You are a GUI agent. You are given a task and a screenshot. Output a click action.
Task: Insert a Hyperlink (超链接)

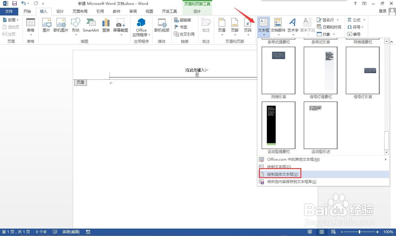pos(183,20)
